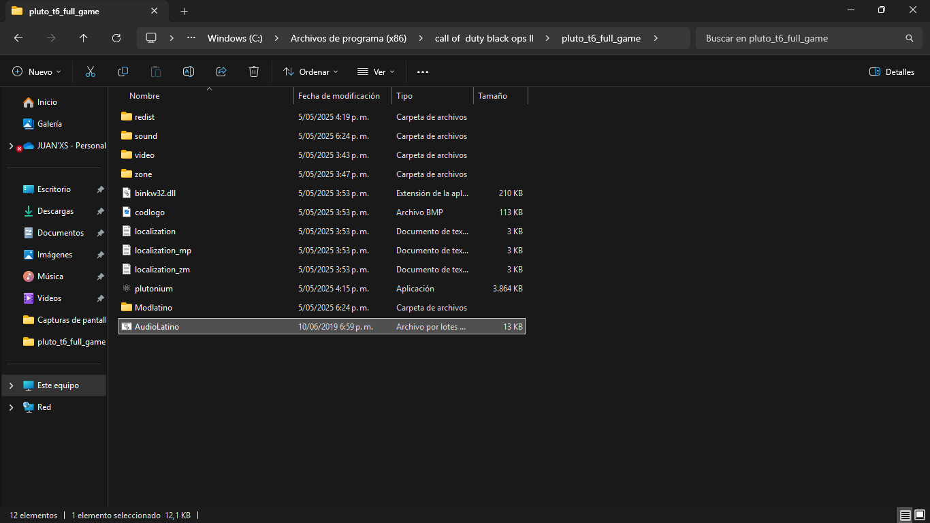Click the Paste icon in toolbar
Viewport: 930px width, 523px height.
pos(156,72)
